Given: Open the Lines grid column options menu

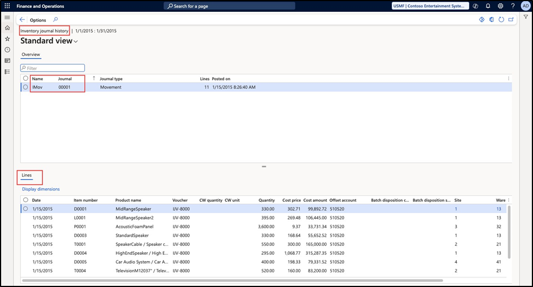Looking at the screenshot, I should pyautogui.click(x=509, y=200).
